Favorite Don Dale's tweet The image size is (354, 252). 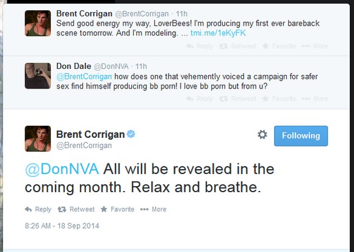[279, 99]
